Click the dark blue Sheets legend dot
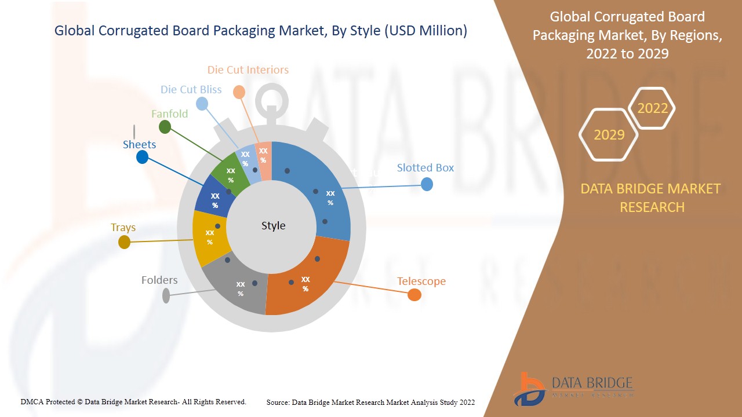 (143, 157)
